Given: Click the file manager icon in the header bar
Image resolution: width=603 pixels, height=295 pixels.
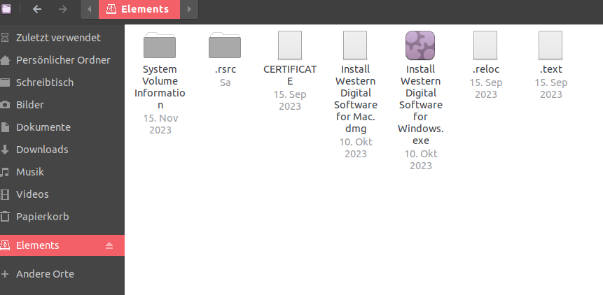Looking at the screenshot, I should tap(6, 9).
